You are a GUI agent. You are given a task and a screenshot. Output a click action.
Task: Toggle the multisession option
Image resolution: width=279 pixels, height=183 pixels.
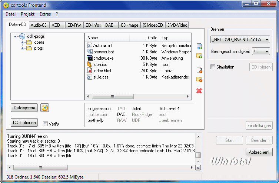(98, 114)
